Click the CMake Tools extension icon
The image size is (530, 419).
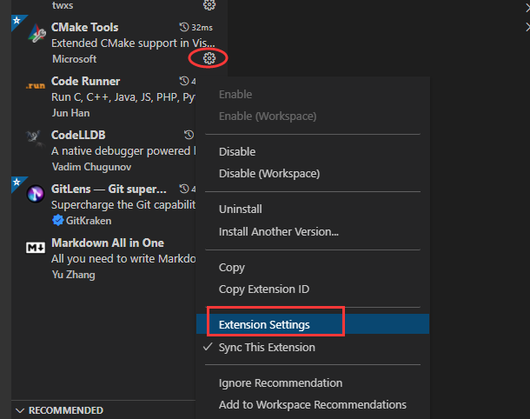36,33
